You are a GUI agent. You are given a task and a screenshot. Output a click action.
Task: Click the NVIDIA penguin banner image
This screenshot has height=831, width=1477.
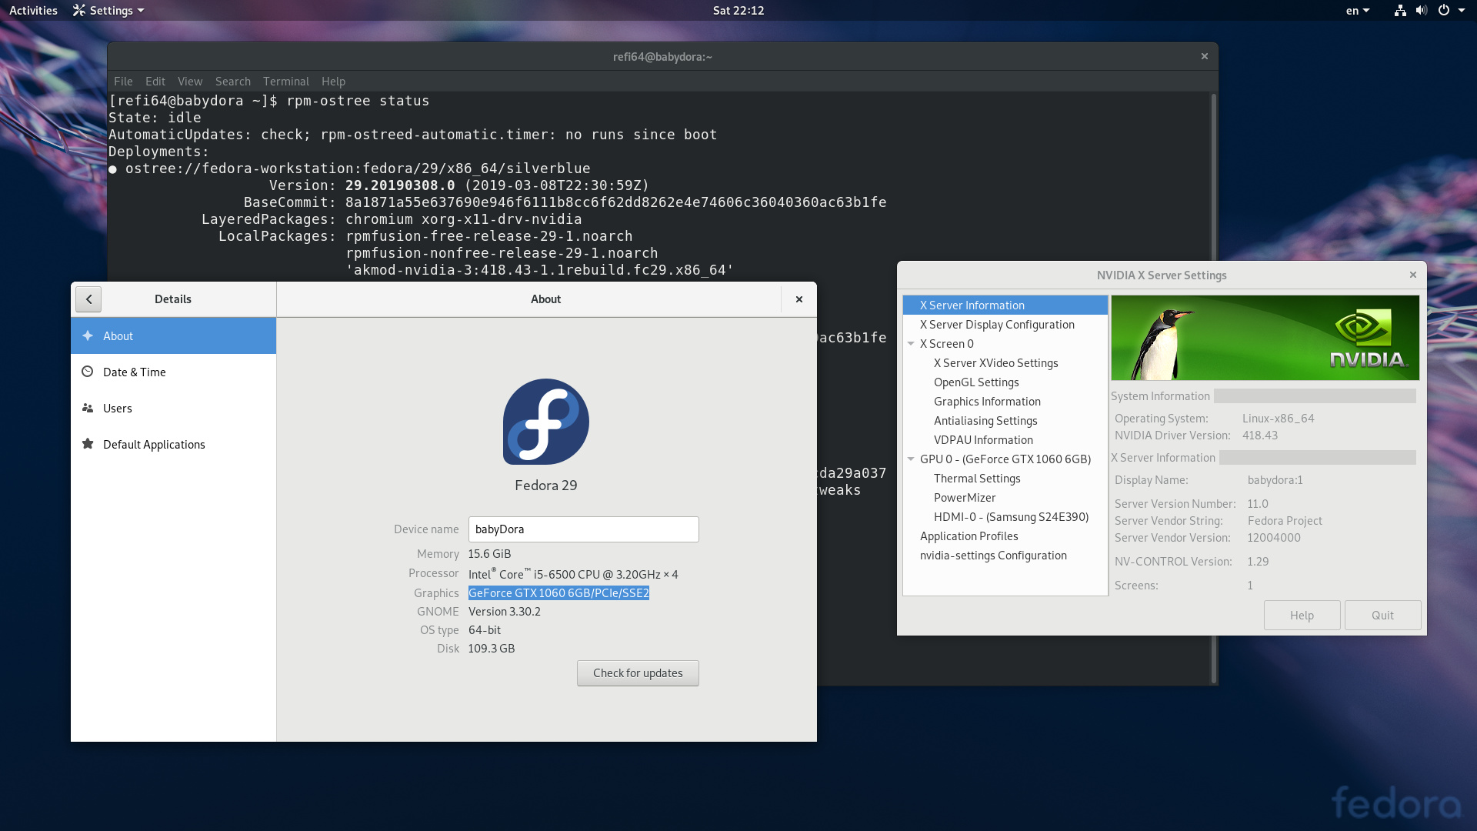click(1265, 338)
